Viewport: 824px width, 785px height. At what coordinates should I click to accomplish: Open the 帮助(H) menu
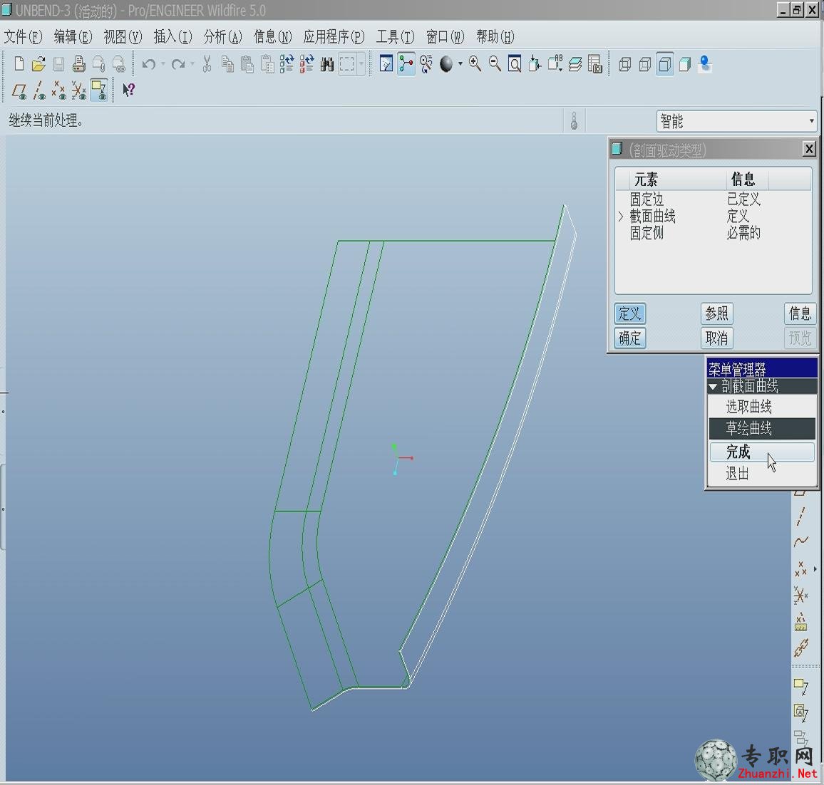(x=495, y=36)
